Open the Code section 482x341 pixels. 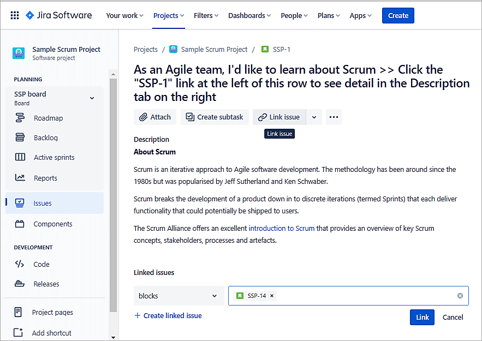click(x=41, y=264)
